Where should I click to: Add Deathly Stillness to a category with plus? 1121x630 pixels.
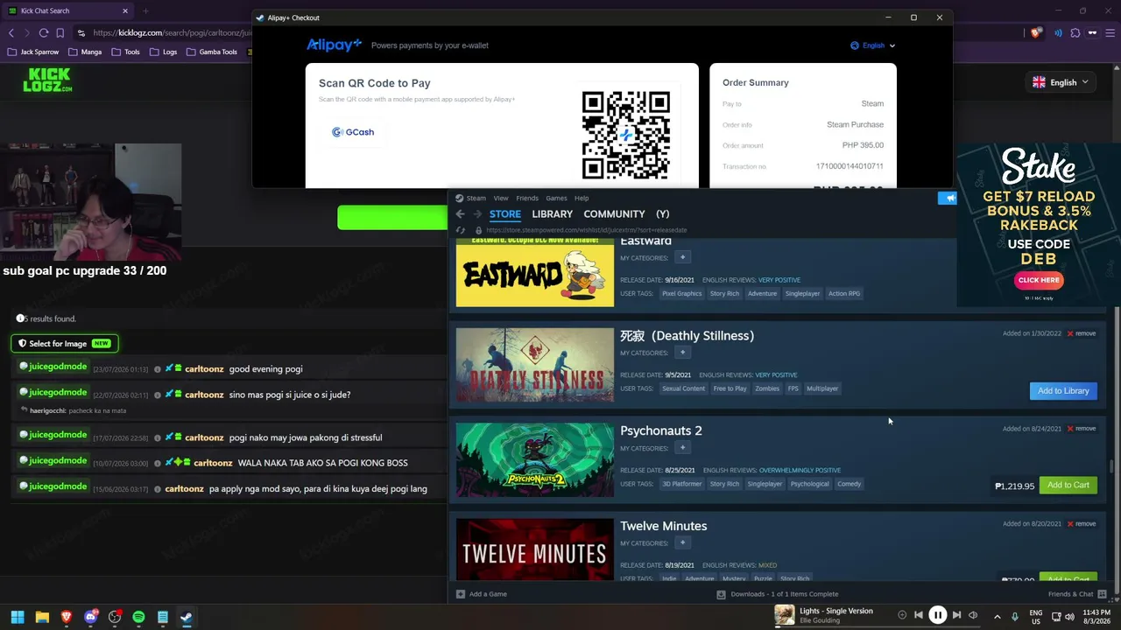point(682,353)
